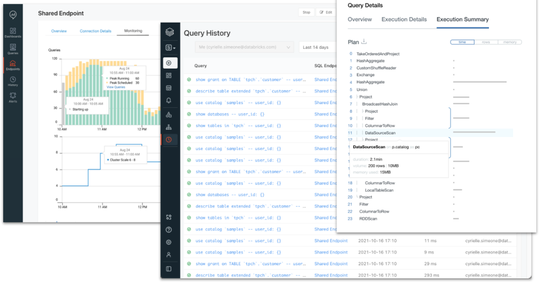Switch plan view to memory
The image size is (539, 282).
tap(510, 42)
